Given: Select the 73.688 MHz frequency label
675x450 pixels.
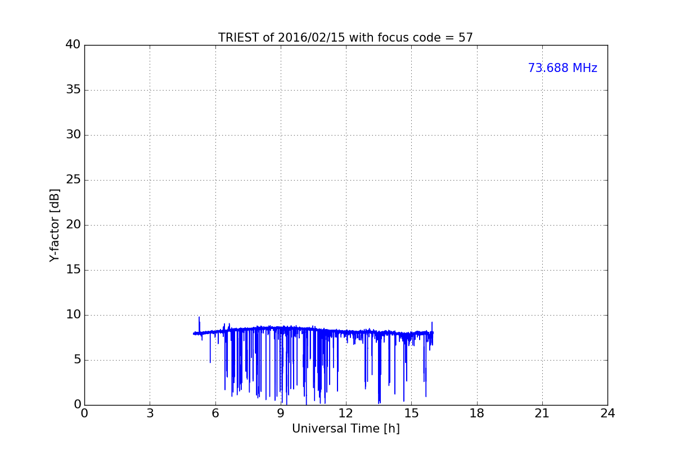Looking at the screenshot, I should coord(562,68).
